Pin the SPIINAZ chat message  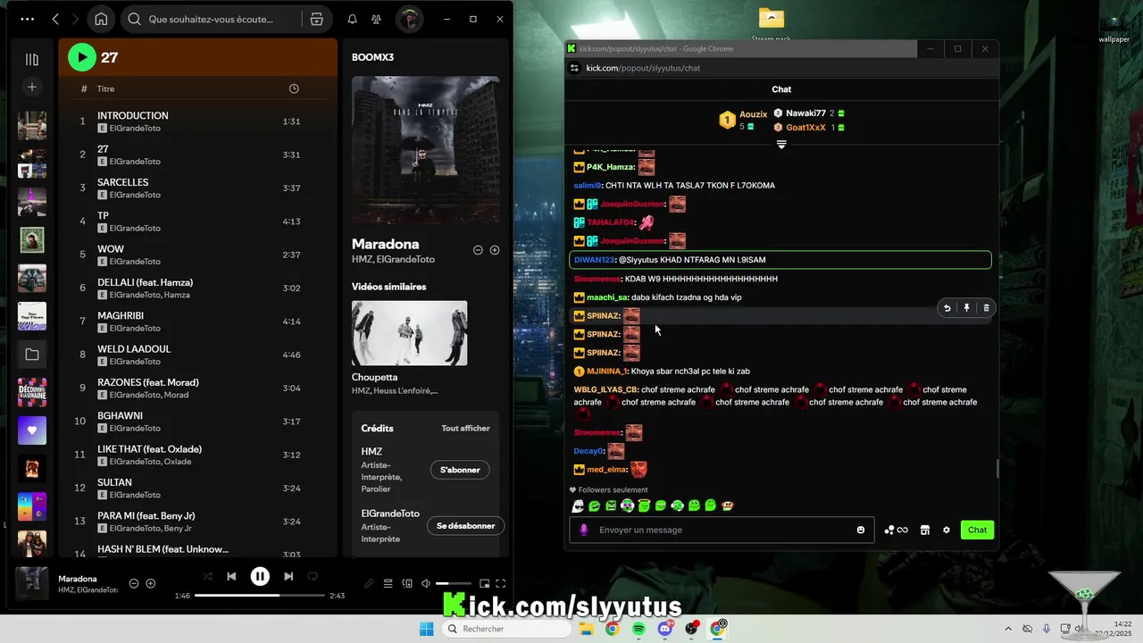pos(967,308)
